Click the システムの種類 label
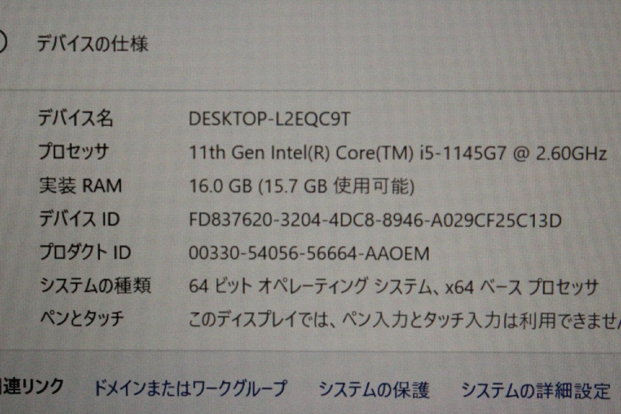This screenshot has width=621, height=414. pos(95,285)
